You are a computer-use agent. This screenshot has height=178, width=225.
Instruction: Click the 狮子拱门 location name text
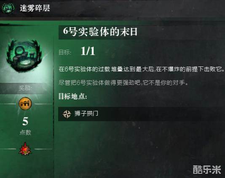pyautogui.click(x=86, y=114)
